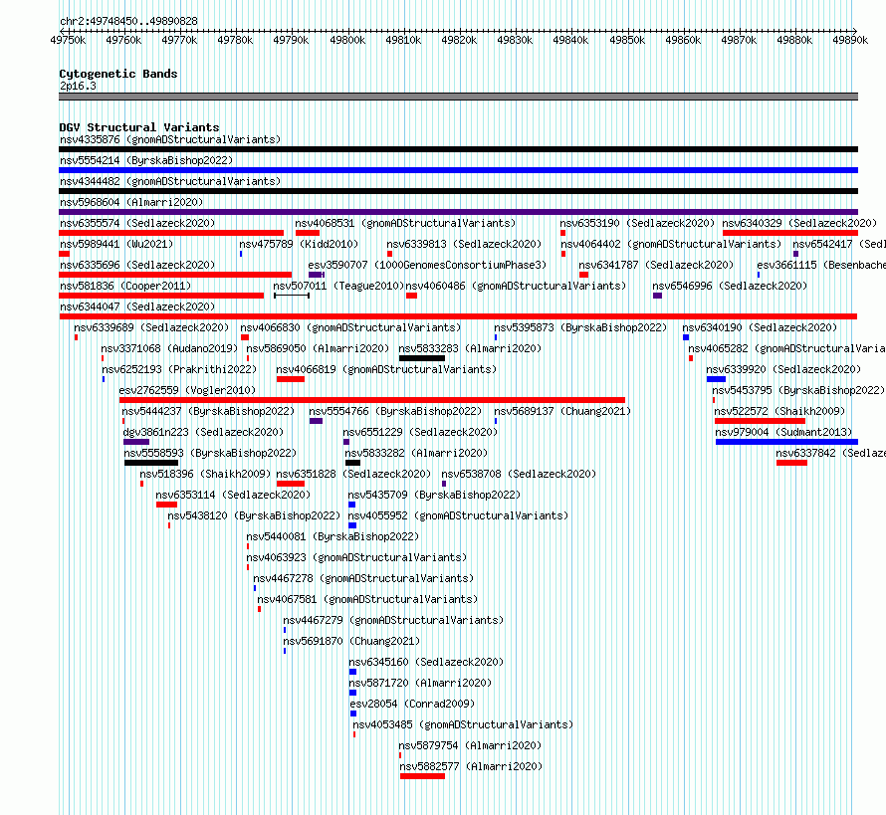The height and width of the screenshot is (815, 886).
Task: Click black bar under nsv5833283
Action: (422, 358)
